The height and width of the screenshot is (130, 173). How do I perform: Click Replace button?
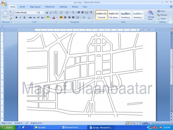pos(162,15)
